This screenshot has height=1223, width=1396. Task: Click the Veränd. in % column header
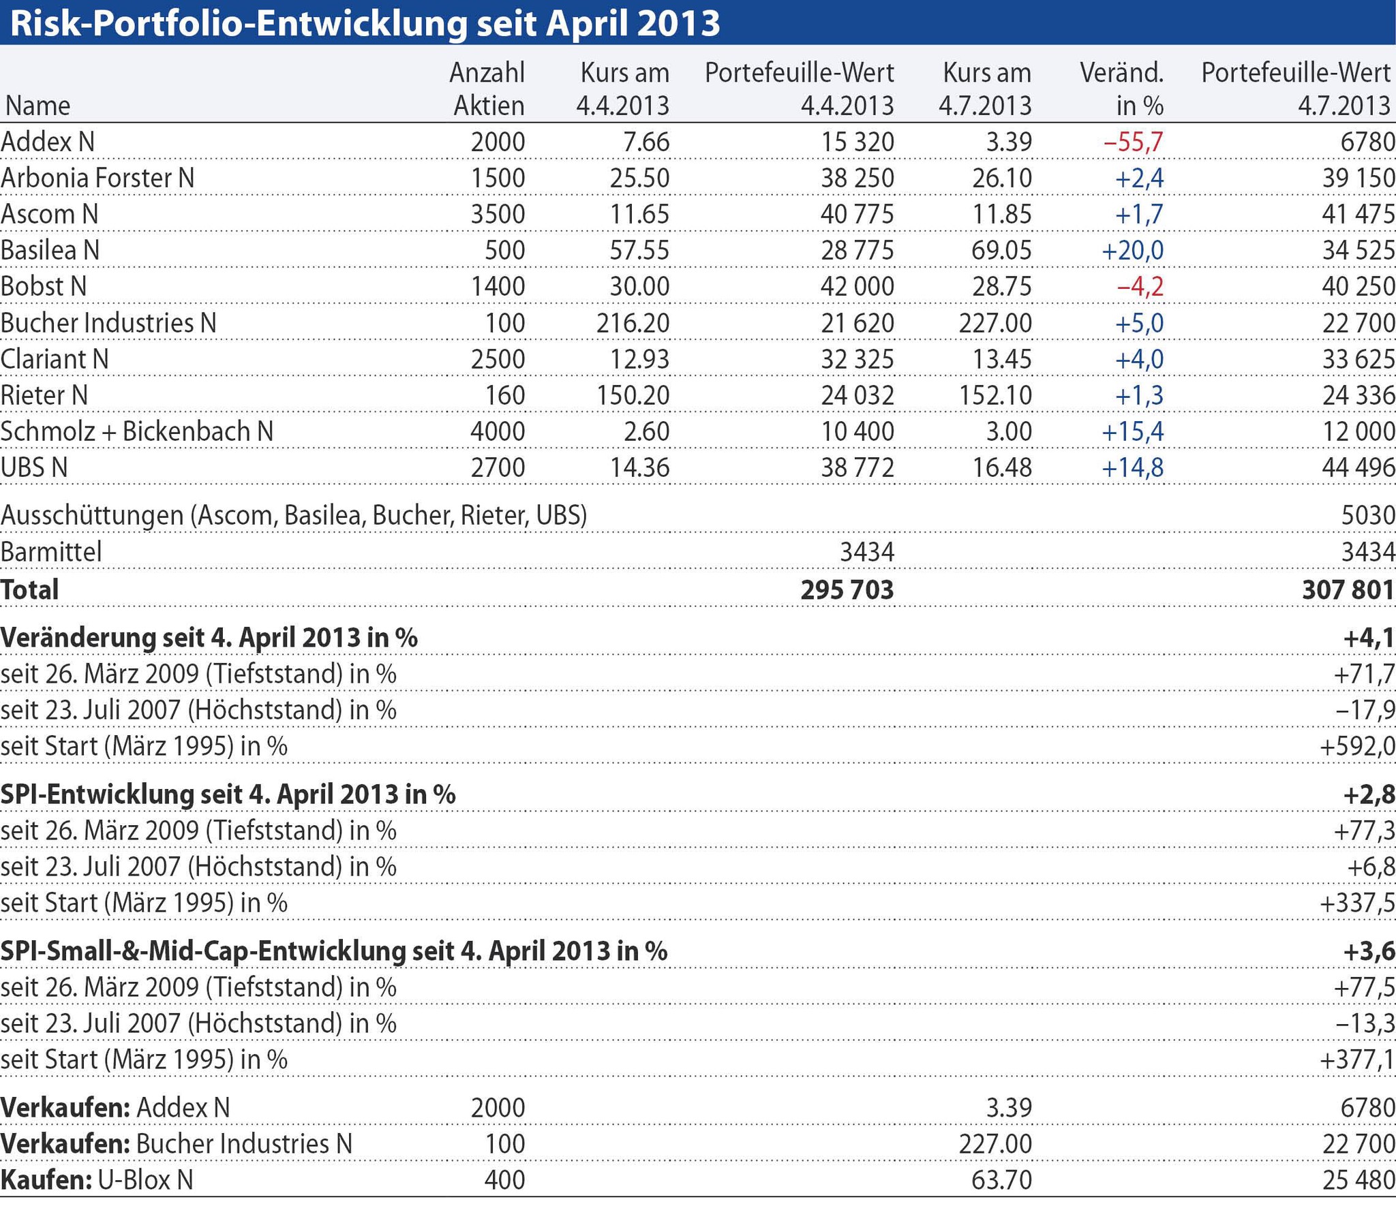pyautogui.click(x=1121, y=89)
